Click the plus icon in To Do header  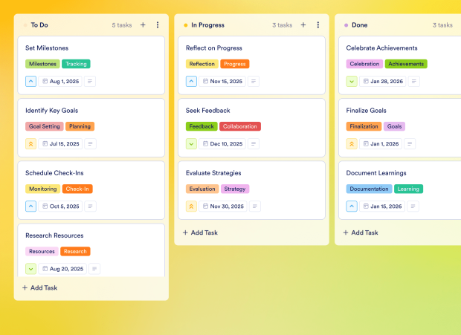pos(143,25)
